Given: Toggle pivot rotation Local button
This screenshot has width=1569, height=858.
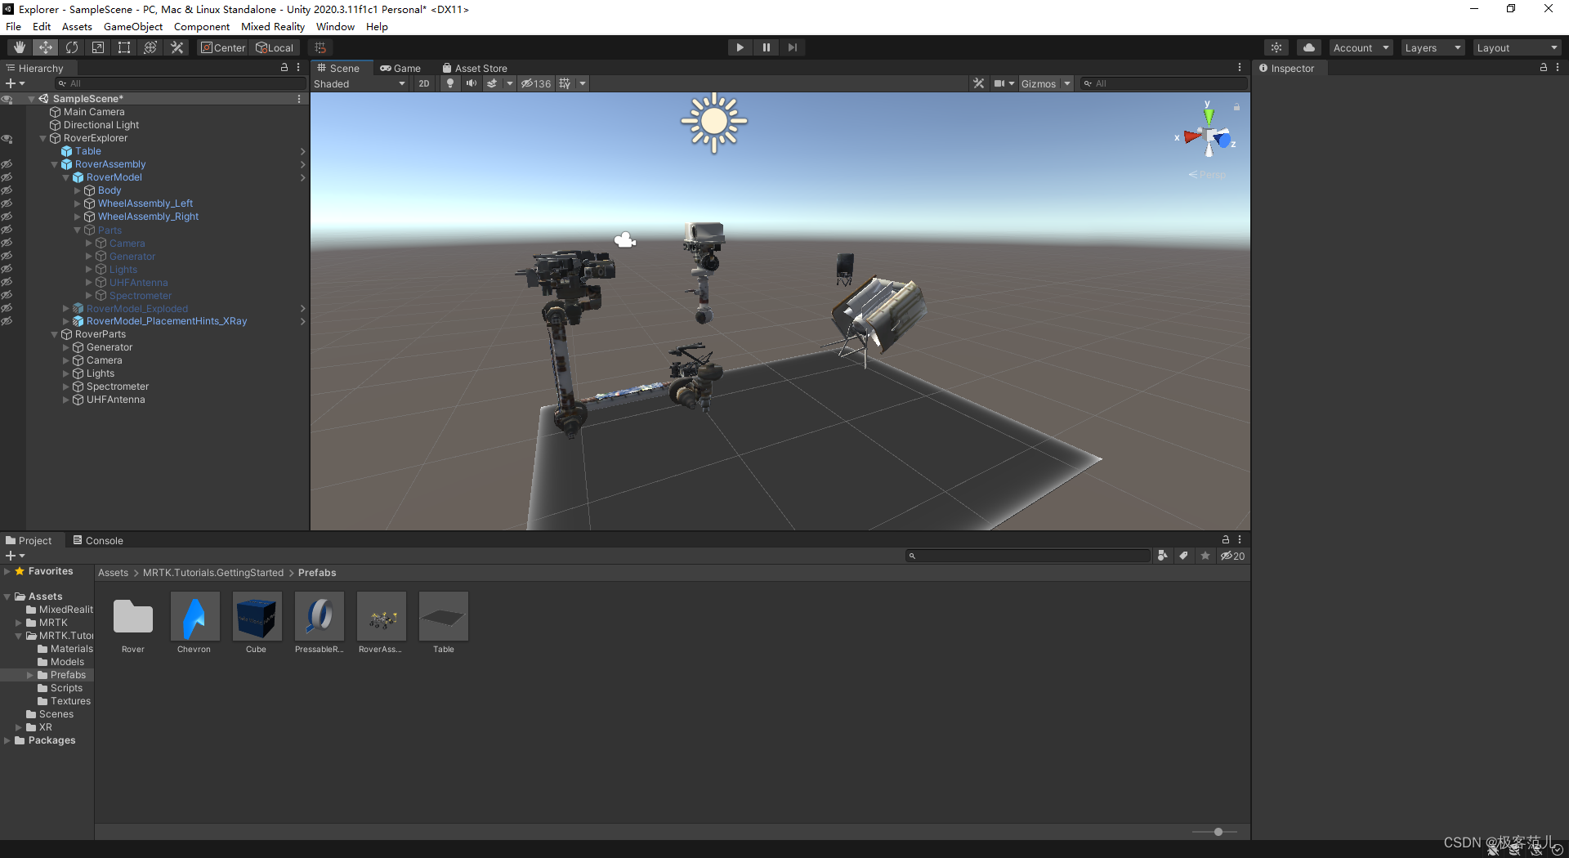Looking at the screenshot, I should pos(275,47).
